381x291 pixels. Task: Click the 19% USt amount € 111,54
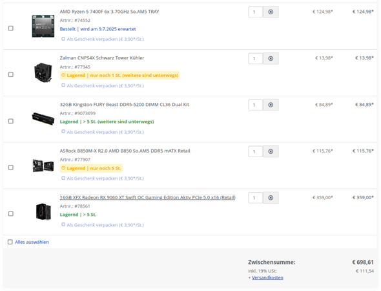click(365, 271)
